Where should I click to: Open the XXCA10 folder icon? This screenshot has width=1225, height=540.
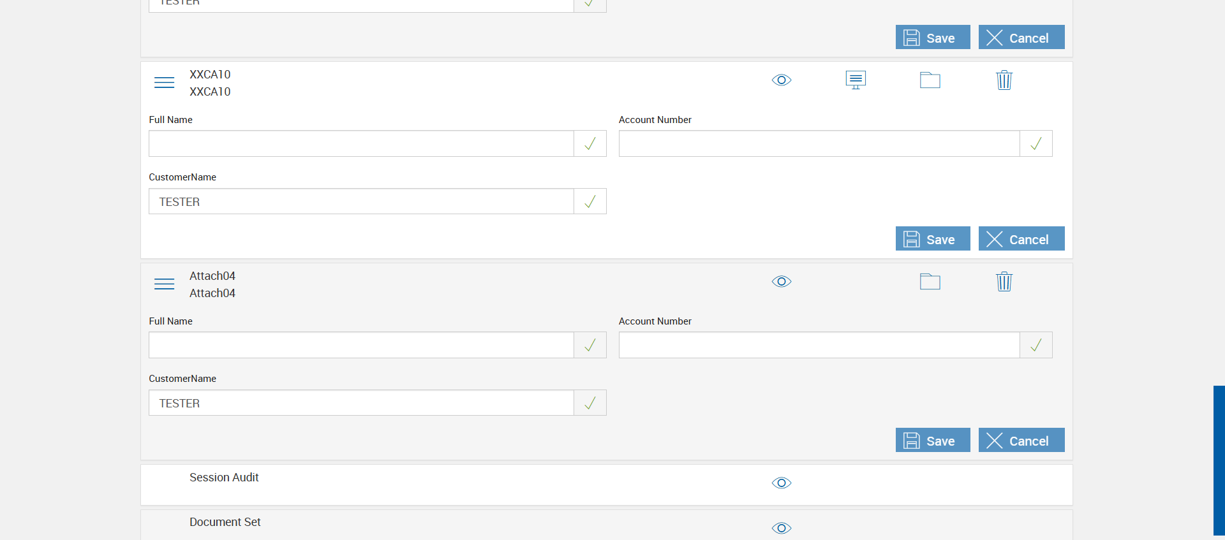930,80
